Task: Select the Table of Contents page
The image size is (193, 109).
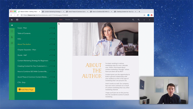Action: [x=24, y=33]
